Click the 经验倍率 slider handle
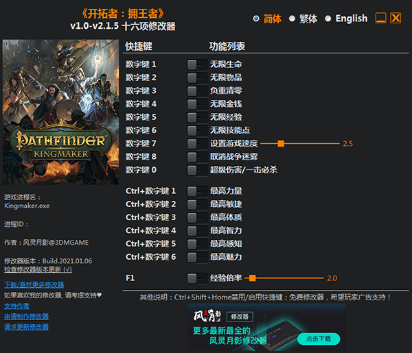The height and width of the screenshot is (353, 412). coord(252,278)
